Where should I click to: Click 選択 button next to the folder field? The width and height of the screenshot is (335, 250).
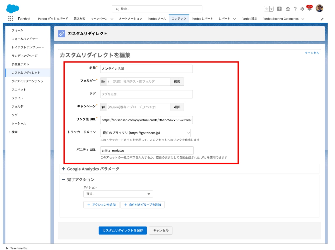pos(177,81)
